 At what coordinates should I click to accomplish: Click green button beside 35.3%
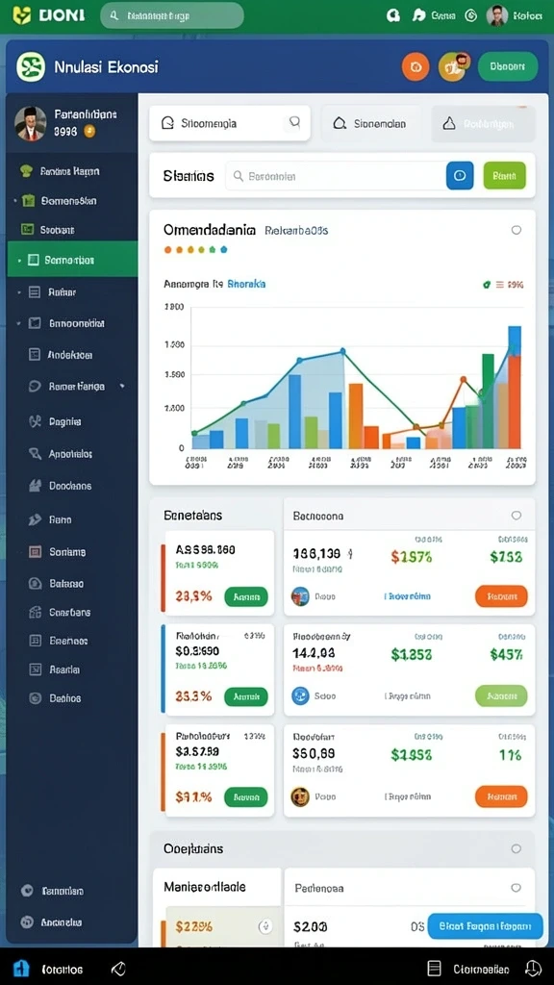pyautogui.click(x=246, y=696)
